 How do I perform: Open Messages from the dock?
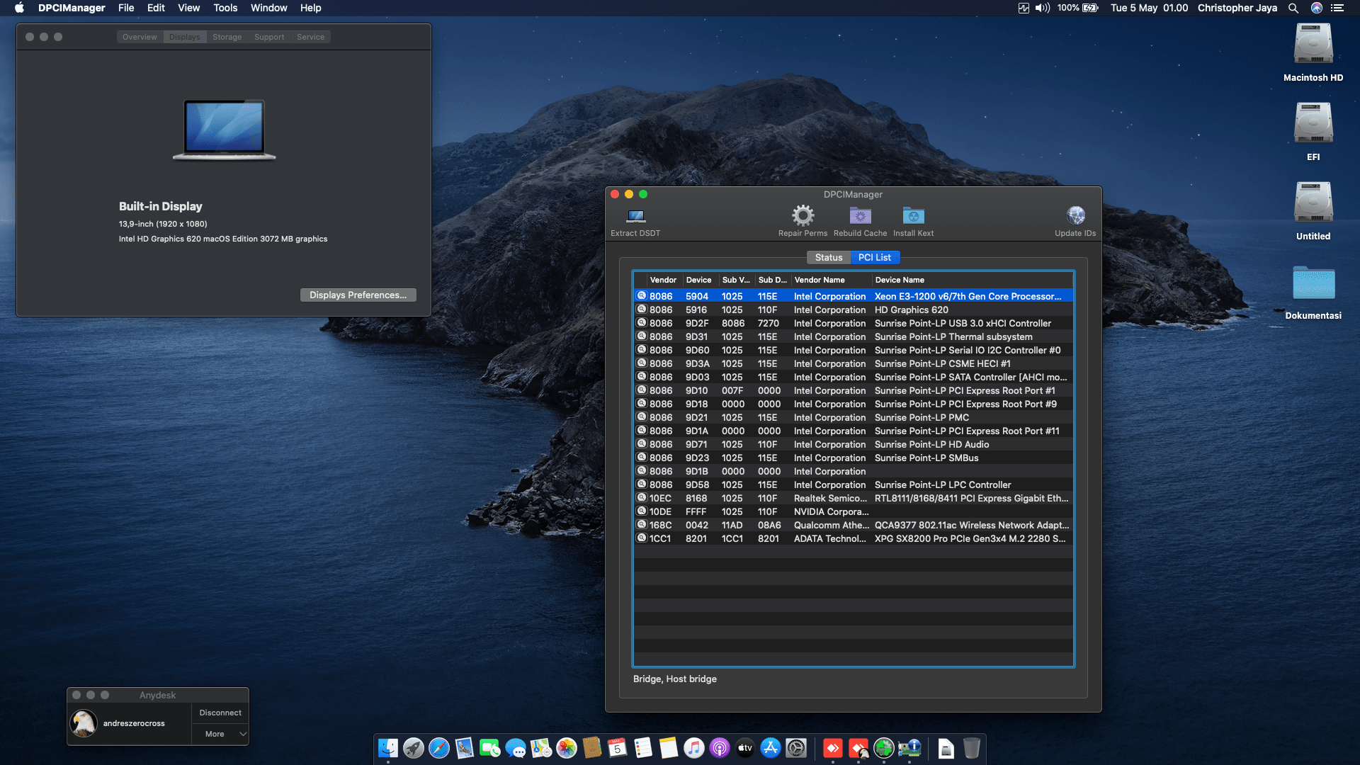pyautogui.click(x=516, y=748)
